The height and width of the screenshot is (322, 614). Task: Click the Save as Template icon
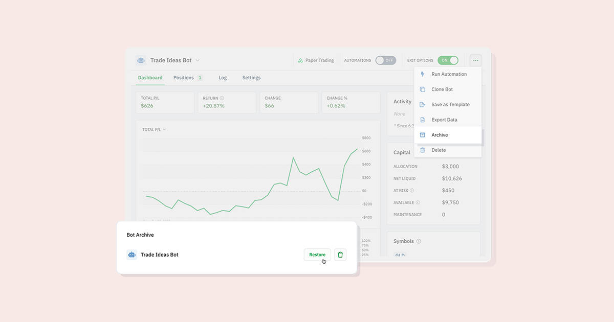422,104
